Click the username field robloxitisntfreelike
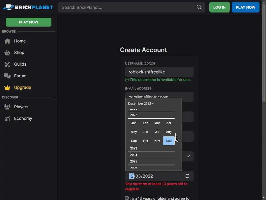 click(x=159, y=72)
